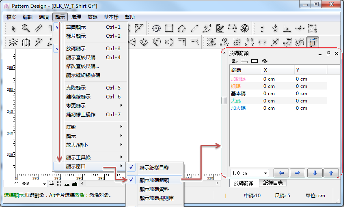The image size is (345, 207).
Task: Choose the rectangle drawing tool
Action: (169, 28)
